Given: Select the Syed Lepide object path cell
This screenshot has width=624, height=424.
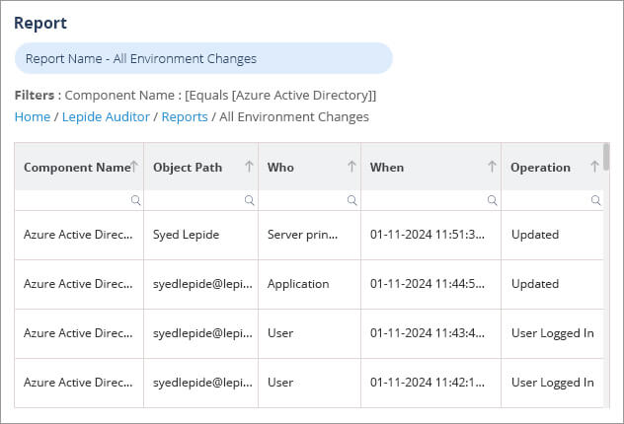Looking at the screenshot, I should coord(201,235).
